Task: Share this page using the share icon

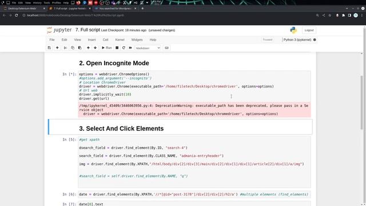Action: click(x=324, y=15)
